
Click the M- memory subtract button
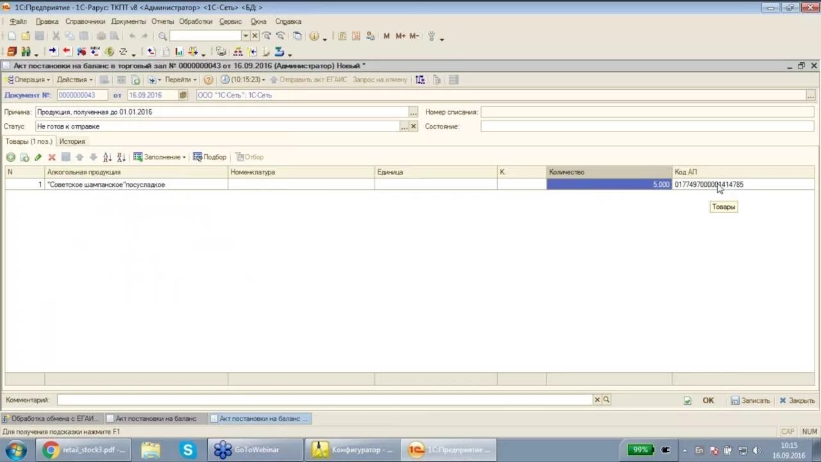(x=414, y=36)
